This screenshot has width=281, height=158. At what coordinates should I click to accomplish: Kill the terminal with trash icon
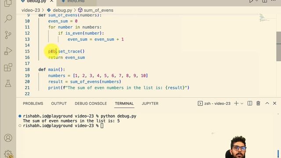pyautogui.click(x=258, y=104)
